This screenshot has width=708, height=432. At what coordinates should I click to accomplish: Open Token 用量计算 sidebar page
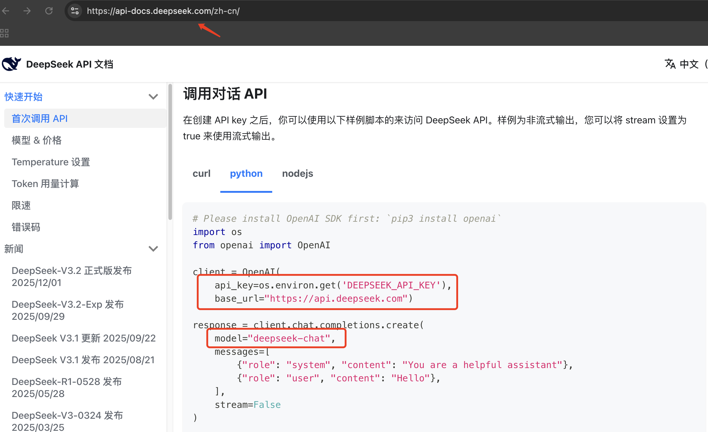point(45,184)
